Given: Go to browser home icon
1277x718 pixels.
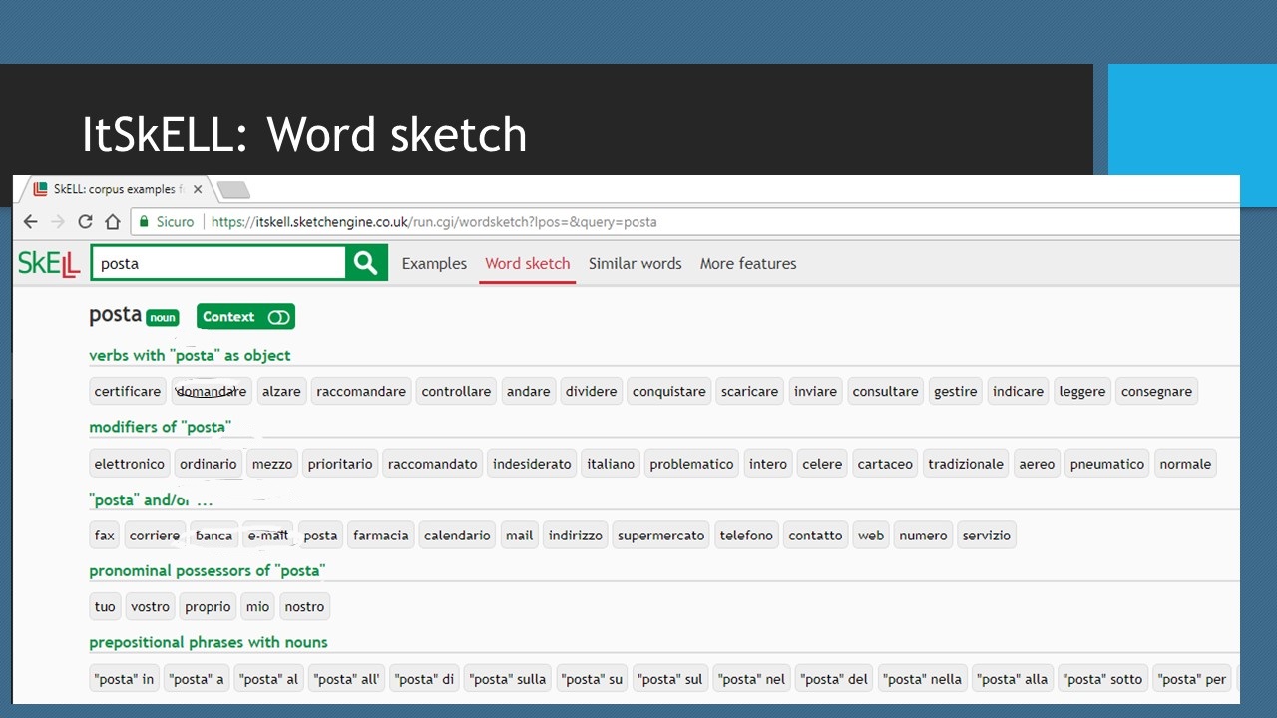Looking at the screenshot, I should pyautogui.click(x=113, y=222).
